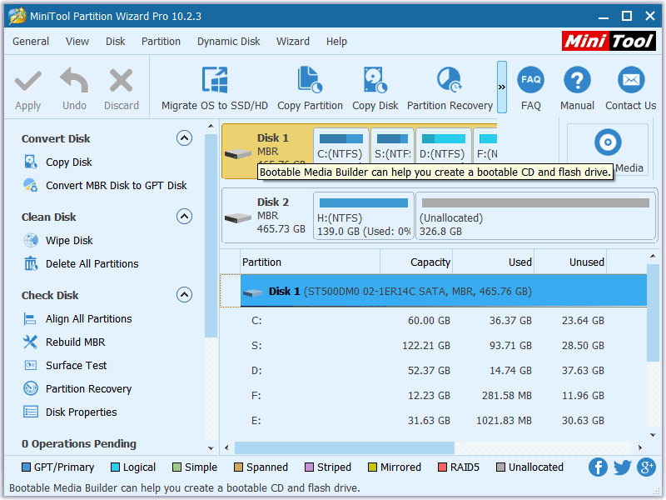Screen dimensions: 666x500
Task: Click left sidebar scroll down arrow
Action: pyautogui.click(x=211, y=448)
